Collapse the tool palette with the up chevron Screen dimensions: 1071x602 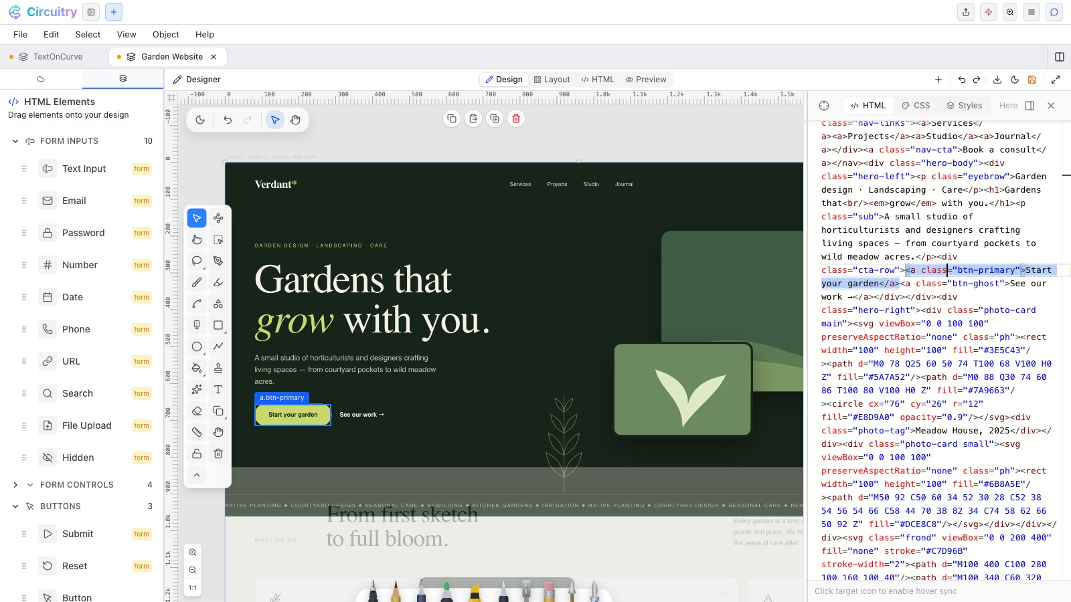[197, 475]
